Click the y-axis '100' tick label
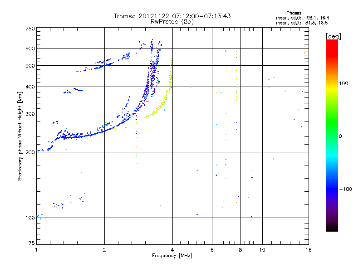Screen dimensions: 363x272 pyautogui.click(x=30, y=218)
